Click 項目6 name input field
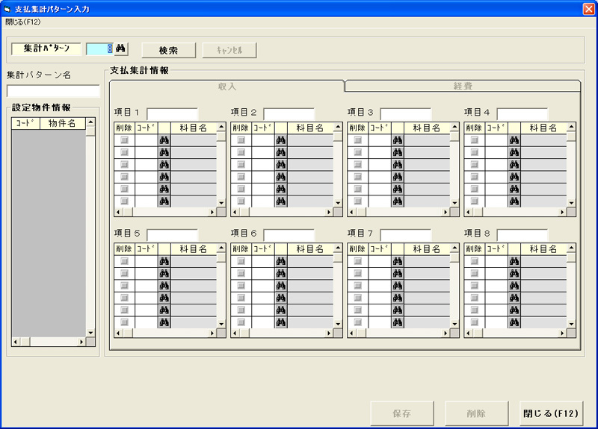The height and width of the screenshot is (429, 598). coord(289,235)
